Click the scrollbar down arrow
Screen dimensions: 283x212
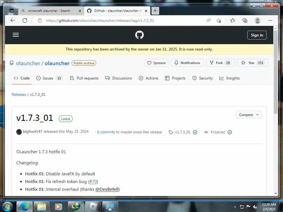(276, 194)
